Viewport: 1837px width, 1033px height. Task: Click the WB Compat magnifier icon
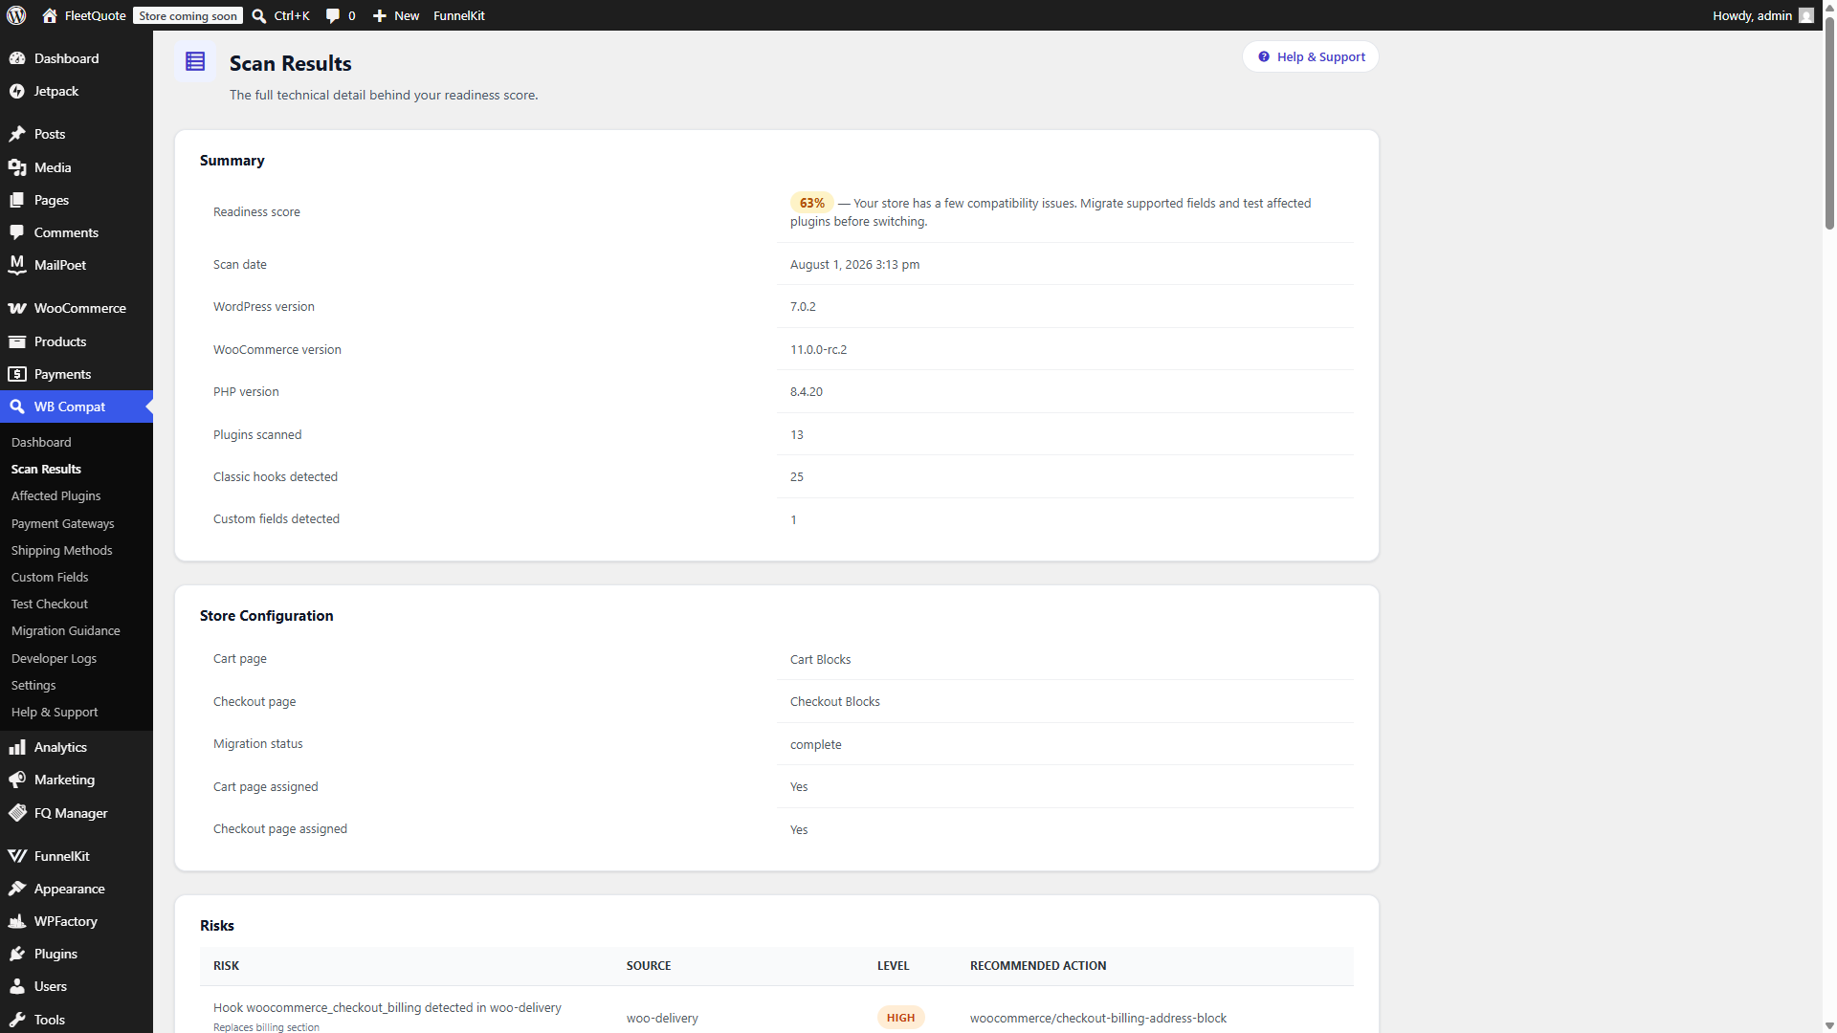coord(17,407)
